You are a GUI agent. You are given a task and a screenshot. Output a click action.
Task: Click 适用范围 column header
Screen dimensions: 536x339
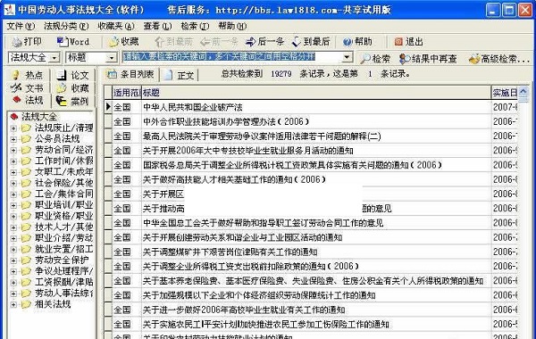point(126,93)
